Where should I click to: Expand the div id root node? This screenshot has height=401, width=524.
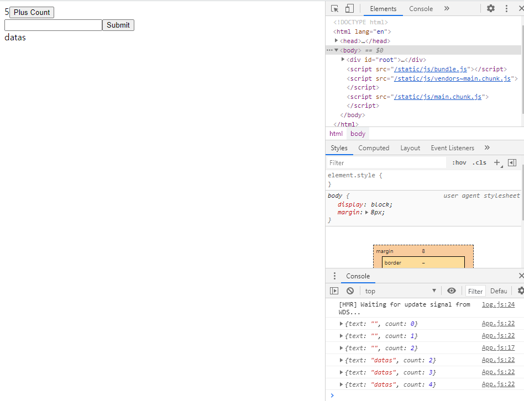click(343, 60)
